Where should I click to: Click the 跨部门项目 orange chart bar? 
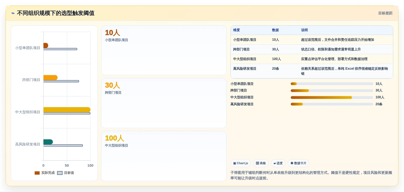click(50, 78)
